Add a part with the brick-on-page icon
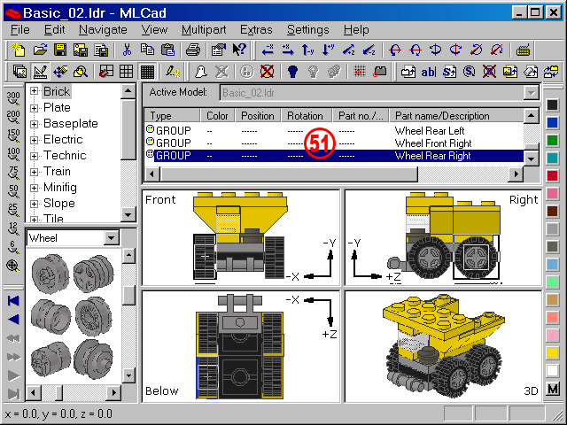The height and width of the screenshot is (425, 567). click(x=408, y=71)
